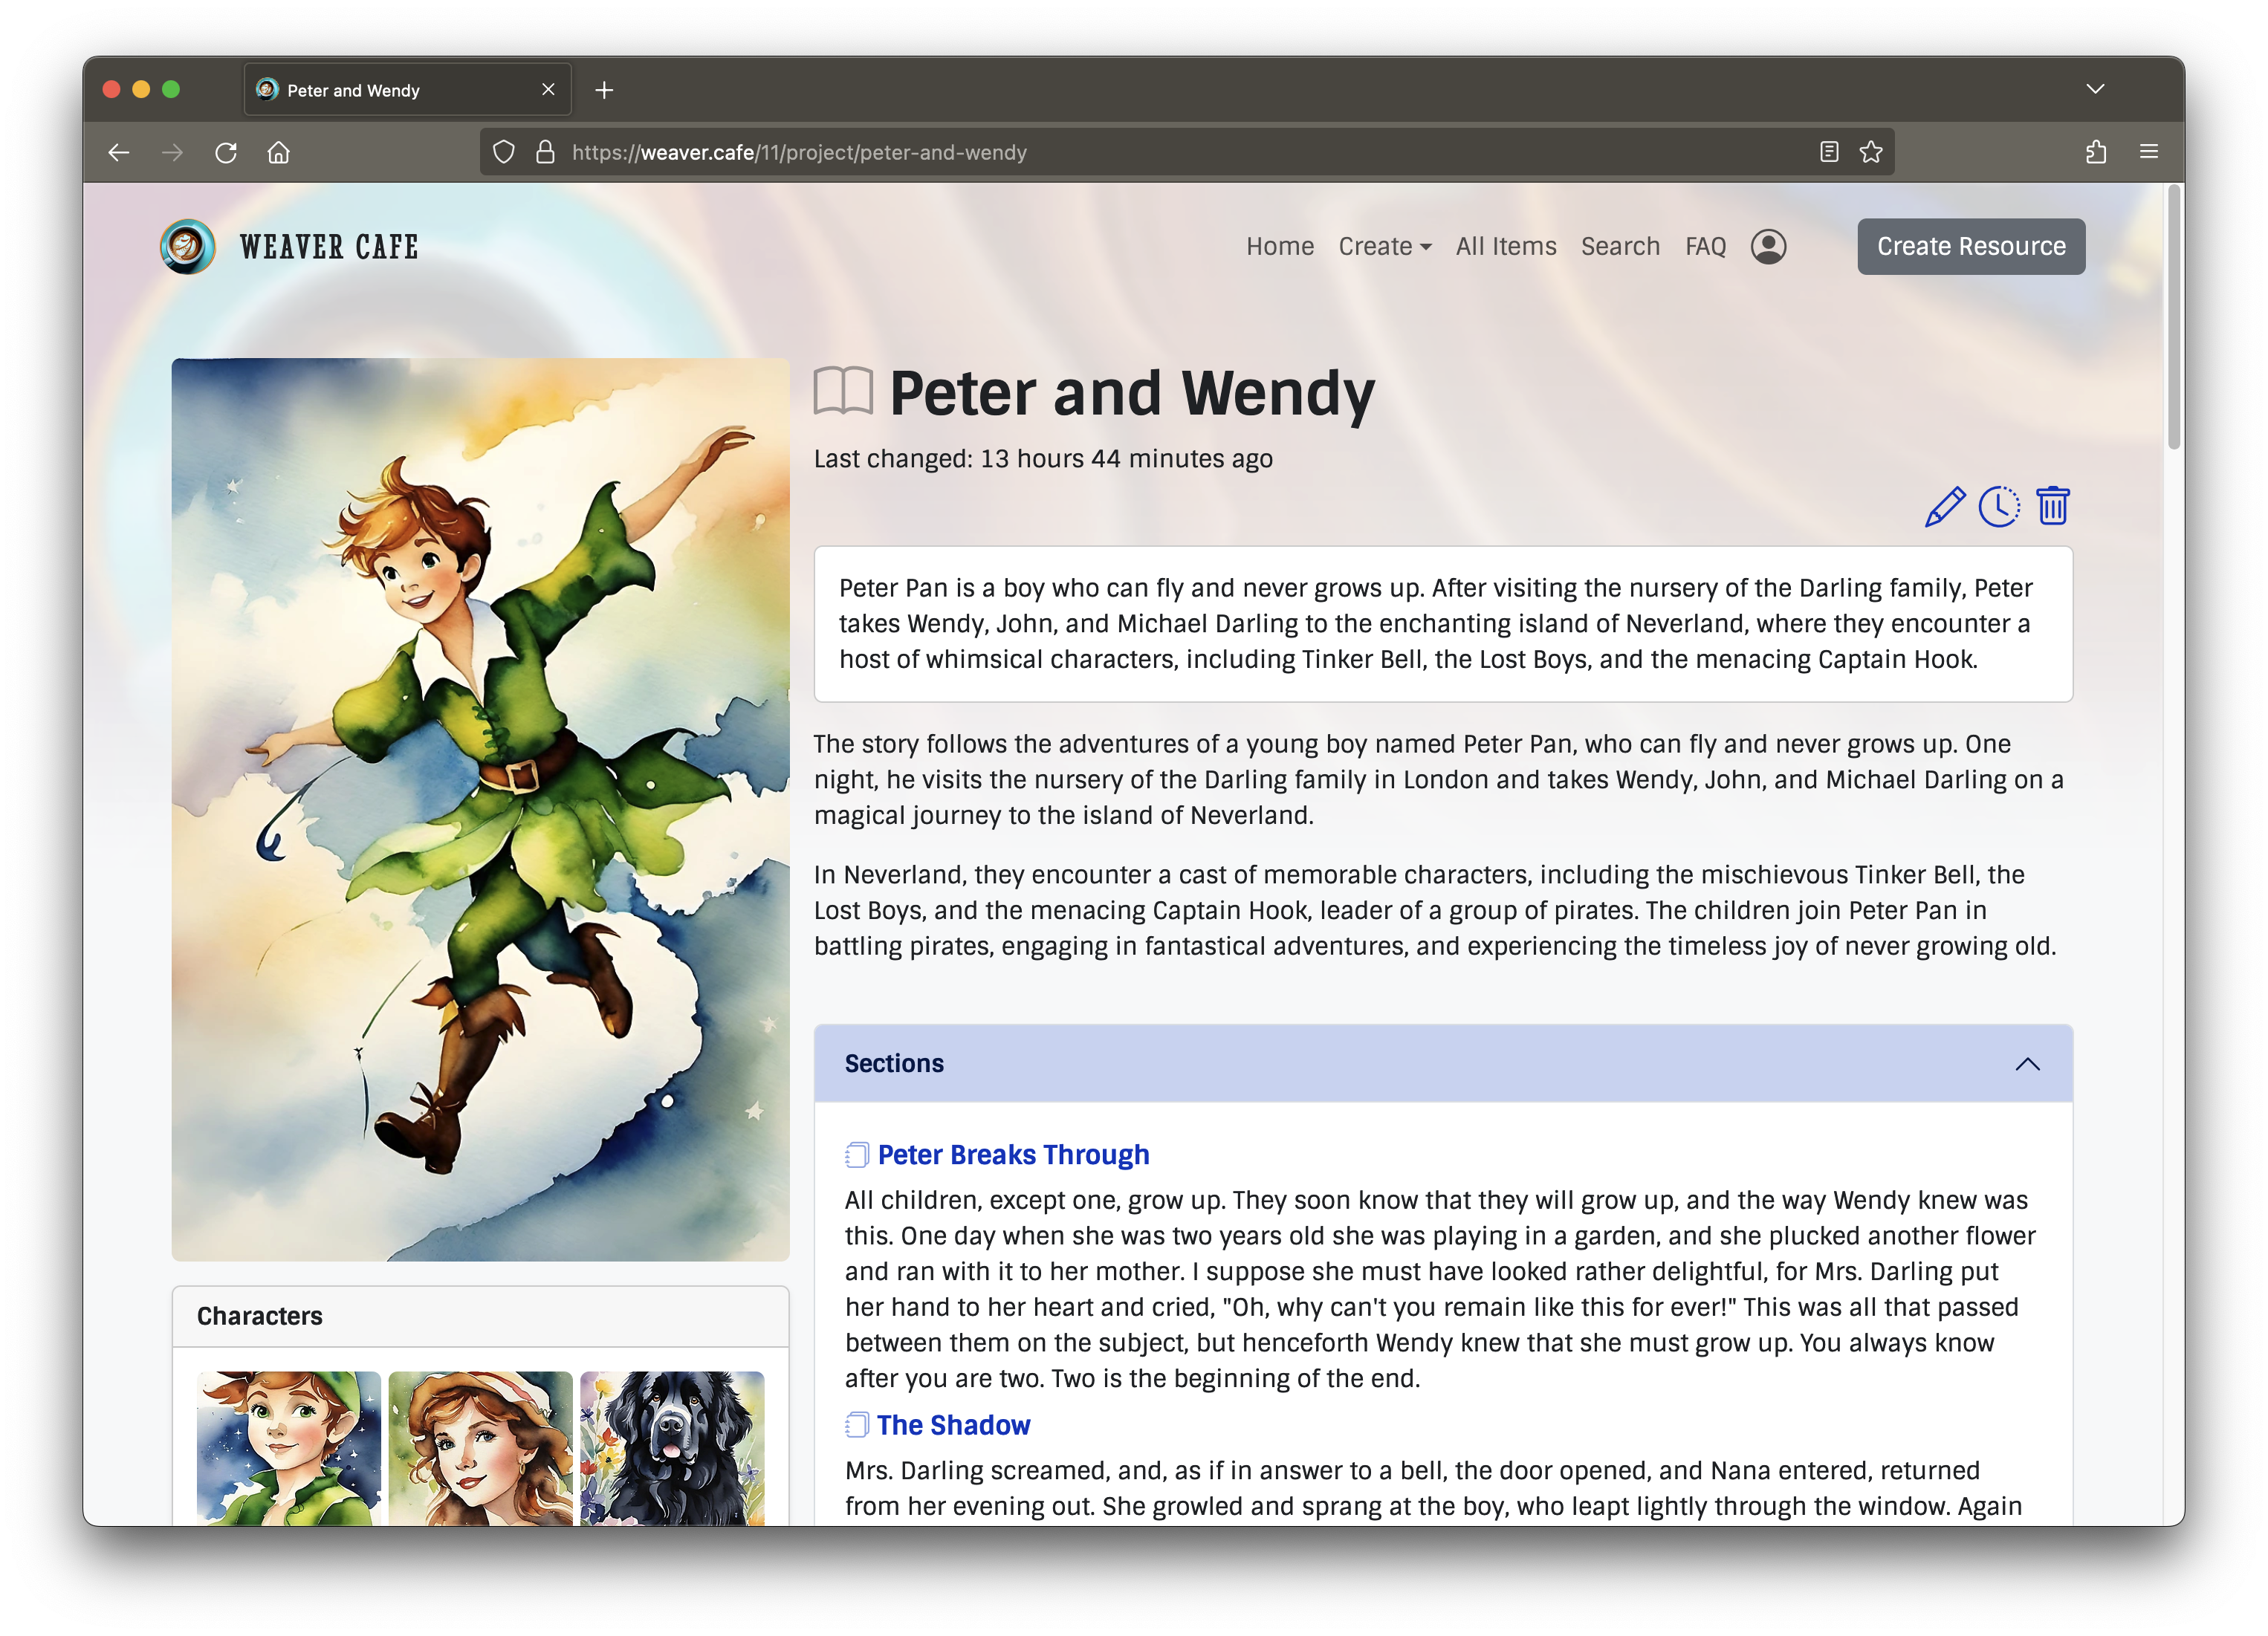2268x1636 pixels.
Task: Open Search in the navbar
Action: tap(1620, 246)
